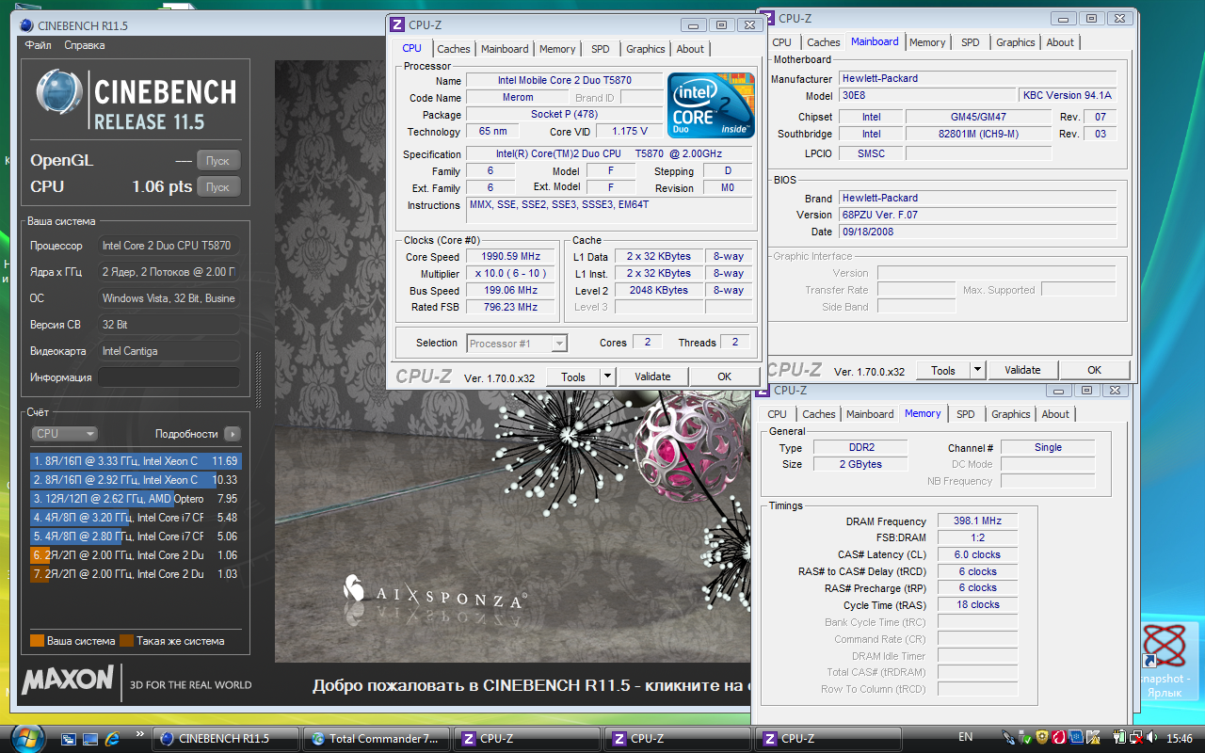1205x753 pixels.
Task: Run CPU test with Пуск button
Action: (217, 186)
